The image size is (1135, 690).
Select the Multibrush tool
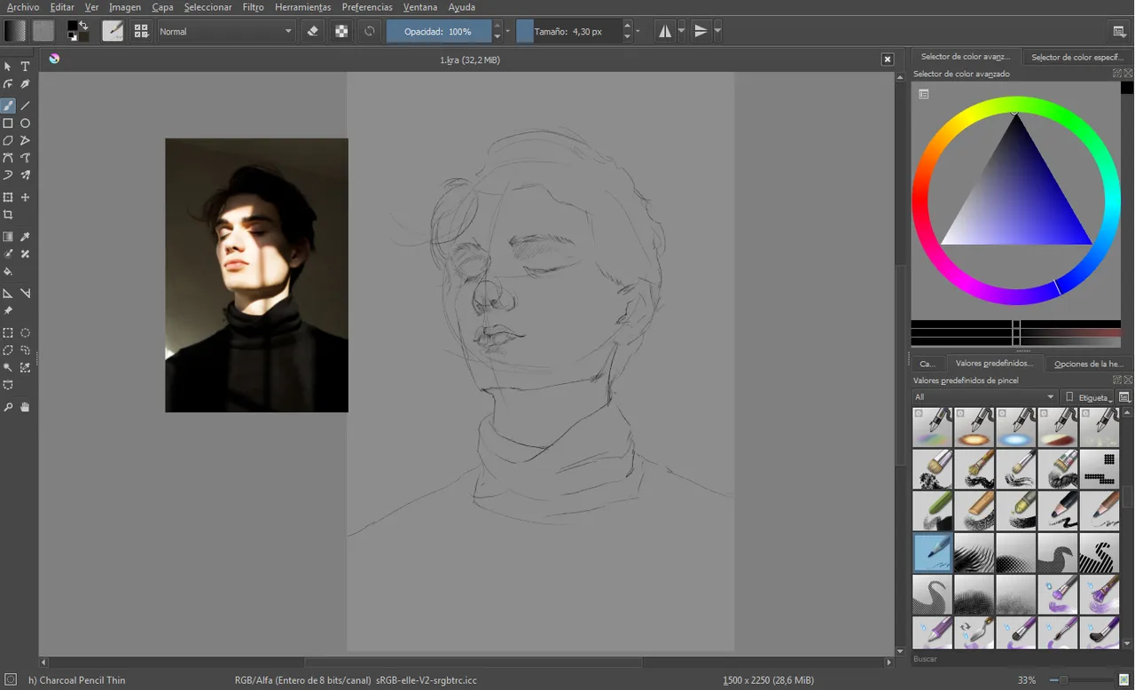point(25,176)
